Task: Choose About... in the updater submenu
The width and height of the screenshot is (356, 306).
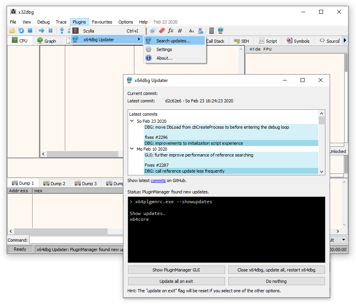Action: [175, 58]
